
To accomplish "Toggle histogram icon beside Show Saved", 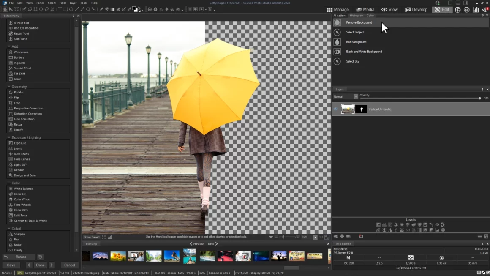I will pyautogui.click(x=110, y=237).
